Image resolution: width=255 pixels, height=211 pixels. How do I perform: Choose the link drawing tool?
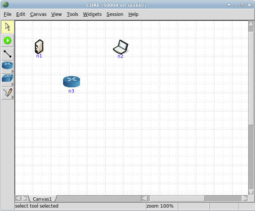pos(8,53)
